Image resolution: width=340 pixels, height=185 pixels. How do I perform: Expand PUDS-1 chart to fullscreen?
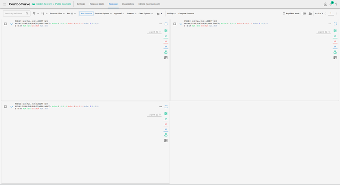[x=166, y=24]
